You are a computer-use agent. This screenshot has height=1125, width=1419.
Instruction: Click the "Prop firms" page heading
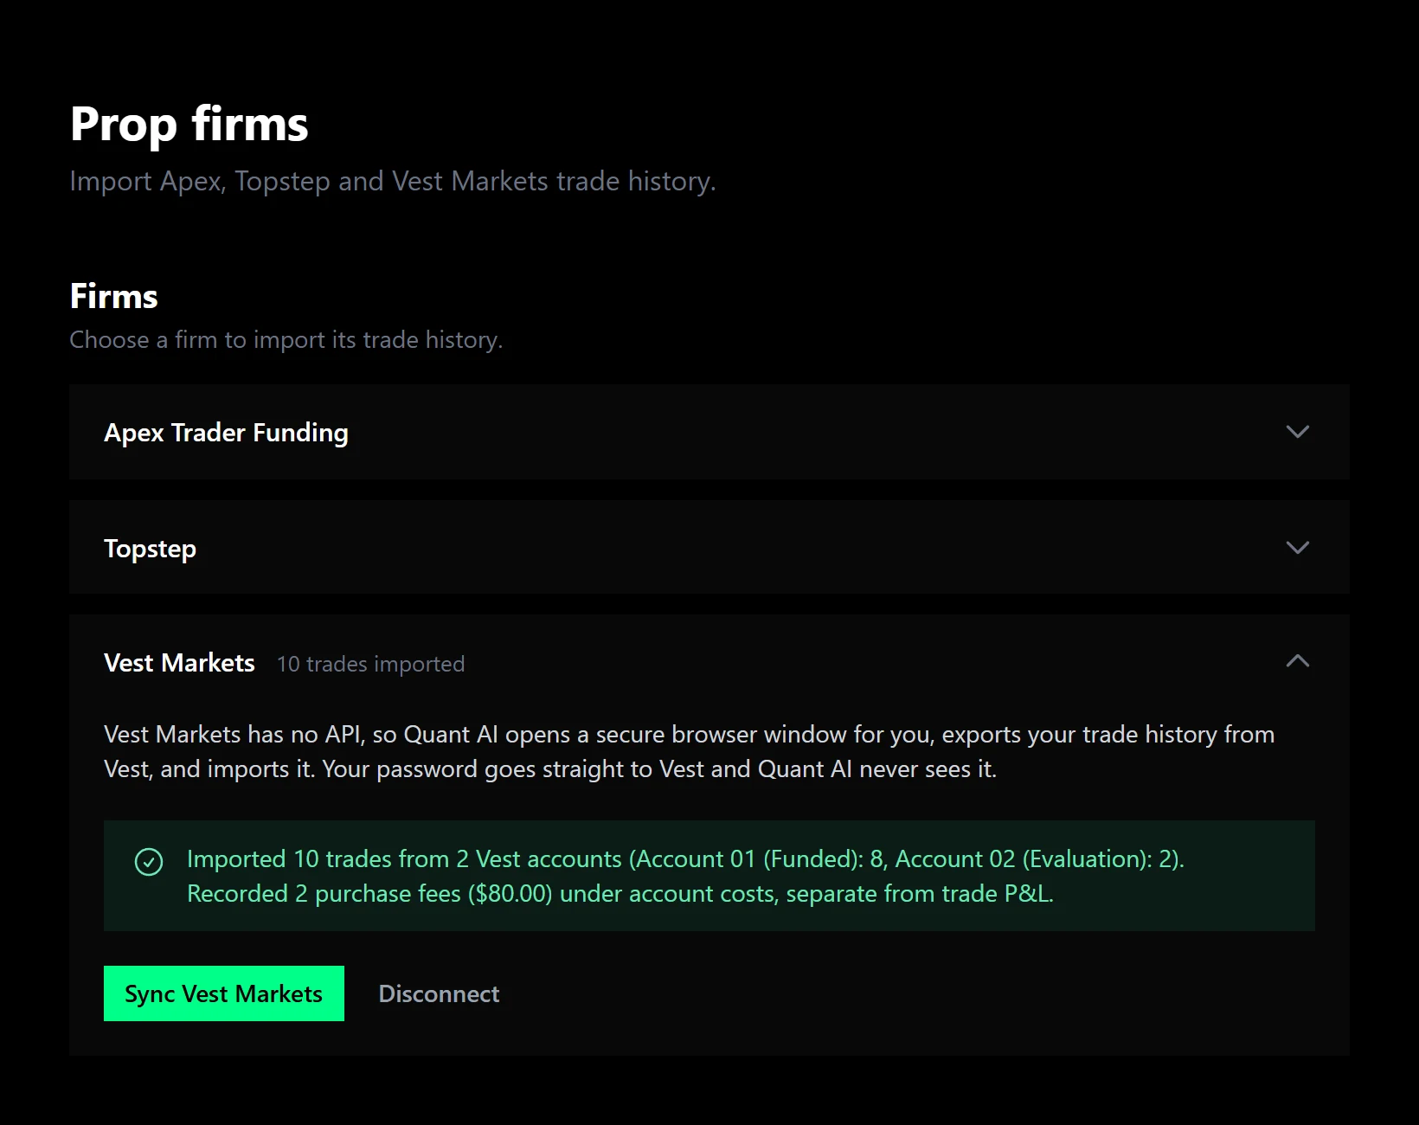pyautogui.click(x=189, y=124)
